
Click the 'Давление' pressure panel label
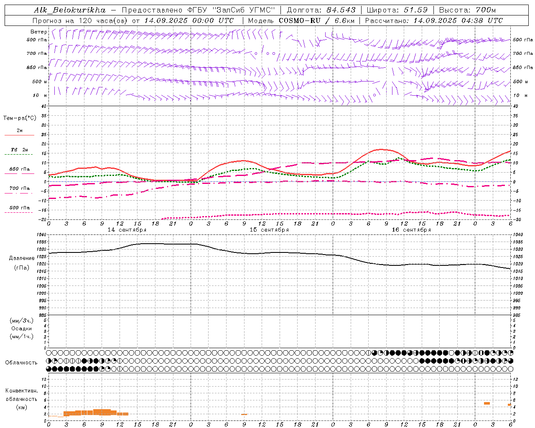[x=22, y=258]
